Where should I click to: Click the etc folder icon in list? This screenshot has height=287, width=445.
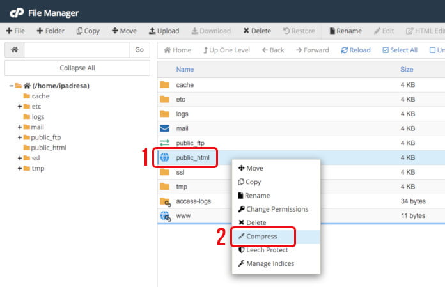(164, 99)
